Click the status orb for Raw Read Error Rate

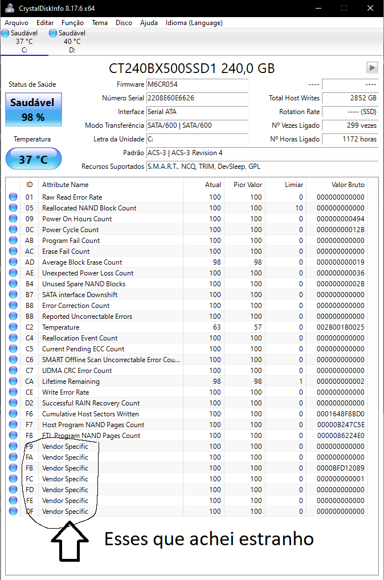(x=13, y=197)
